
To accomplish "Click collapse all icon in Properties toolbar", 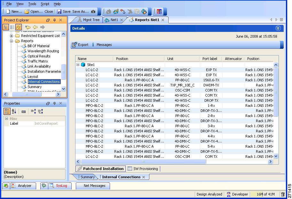I will tap(41, 111).
